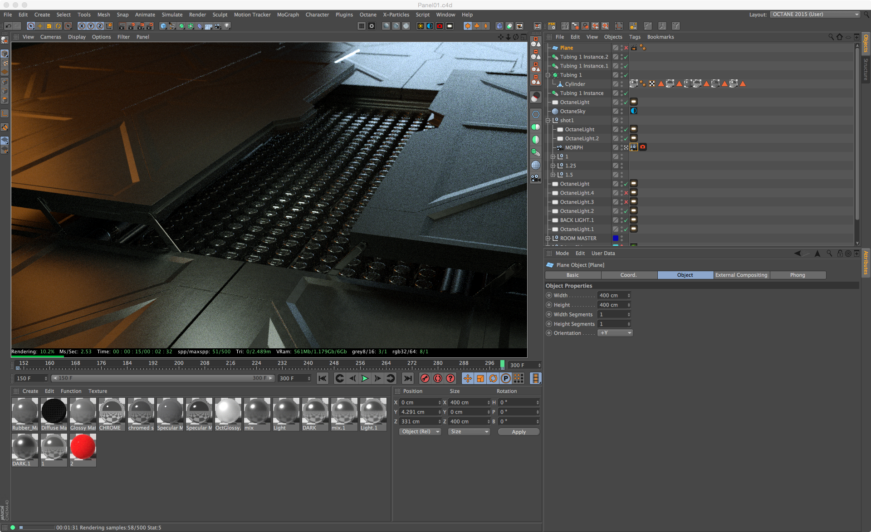Click the MORPH object tag icon
Image resolution: width=871 pixels, height=532 pixels.
(633, 147)
